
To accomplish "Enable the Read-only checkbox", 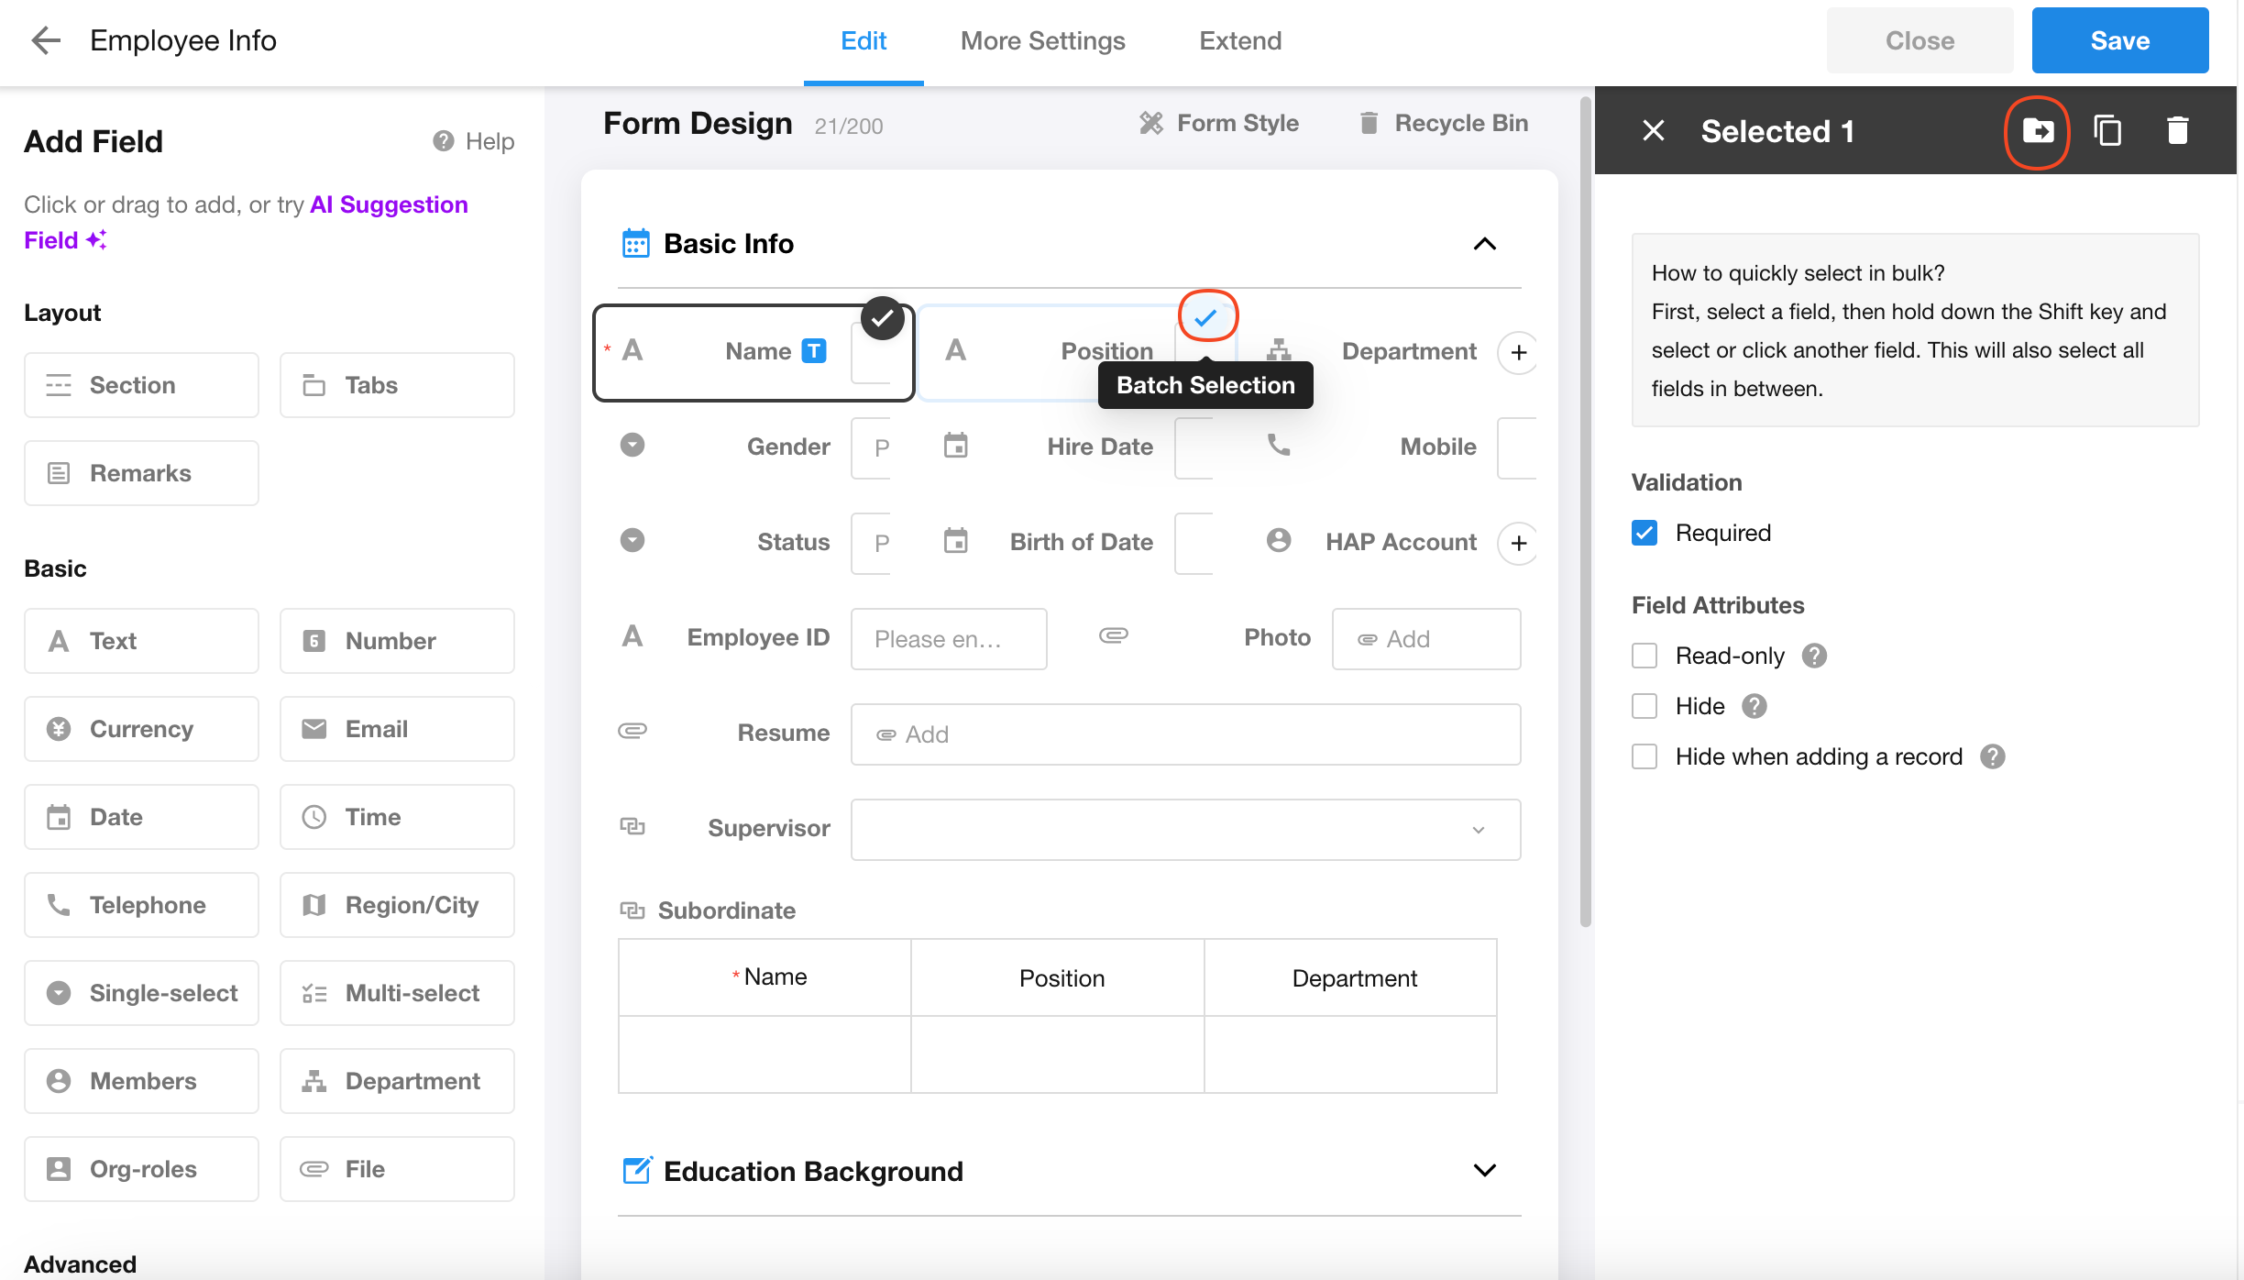I will pos(1644,656).
